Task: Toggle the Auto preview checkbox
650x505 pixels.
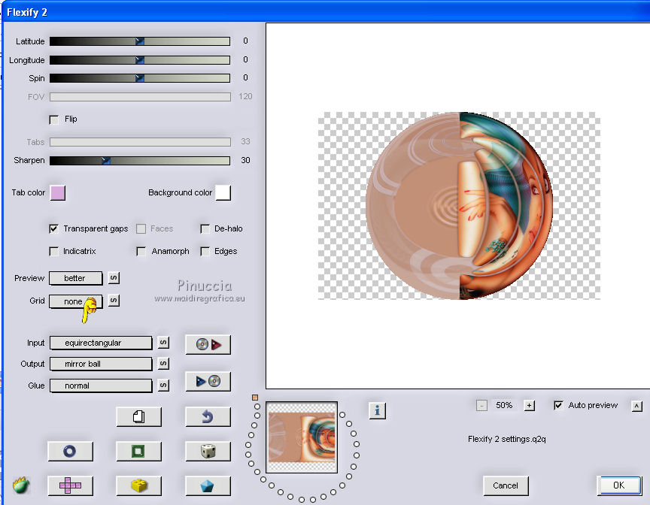Action: (558, 405)
